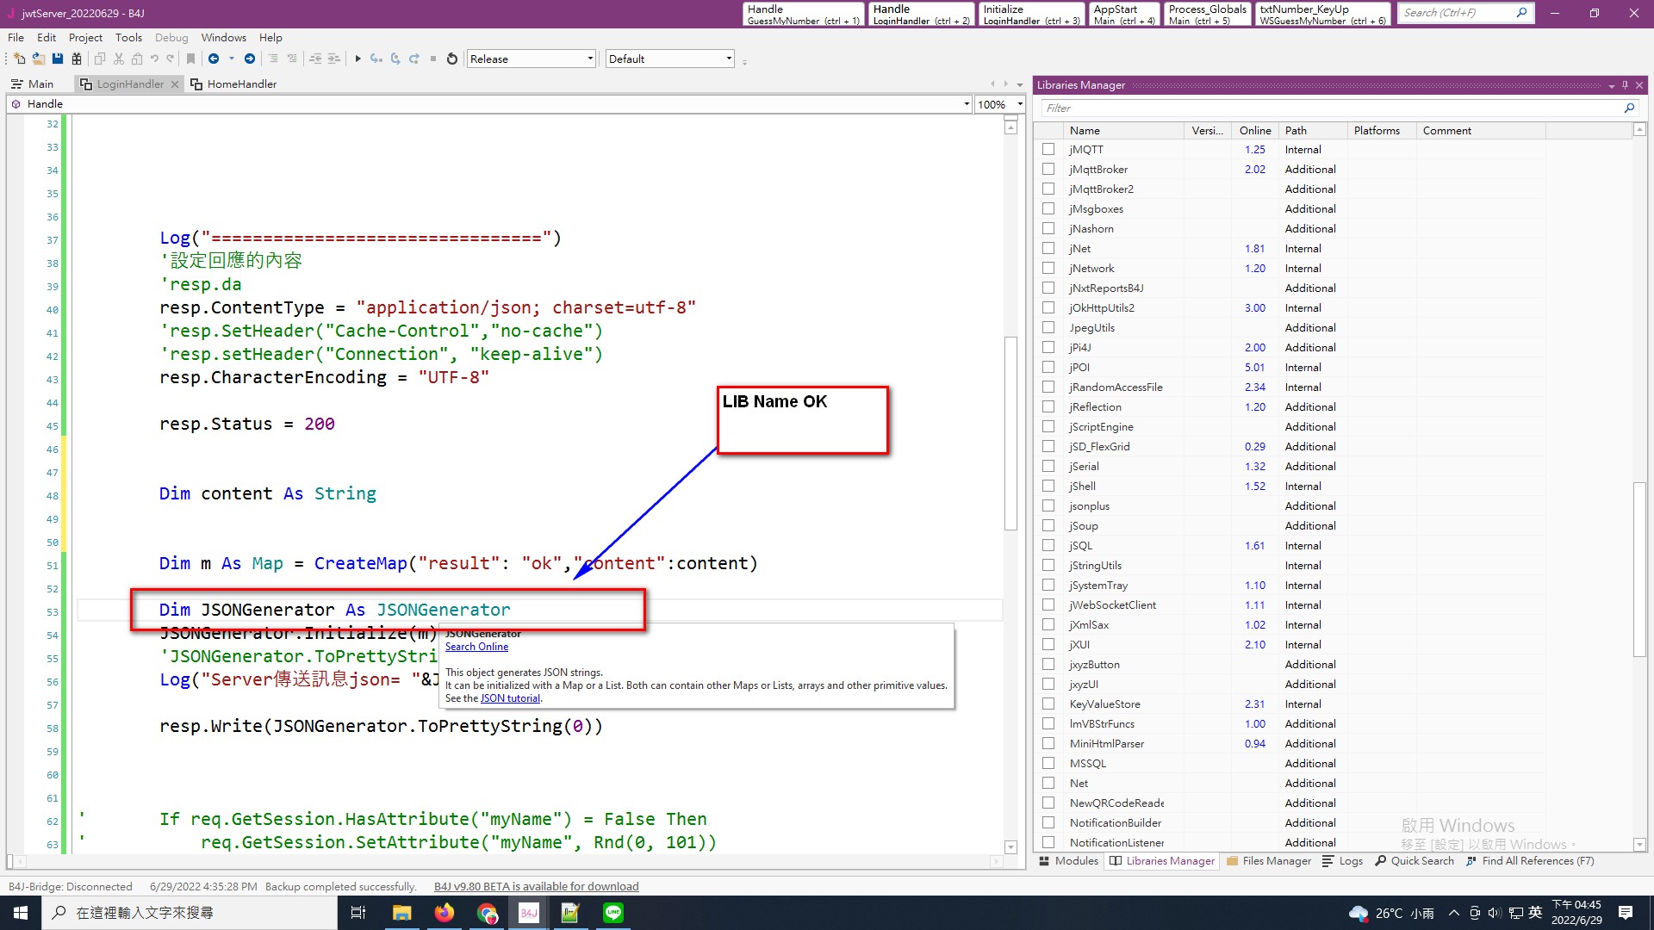Open the Default configuration dropdown
Screen dimensions: 1654x930
coord(670,59)
